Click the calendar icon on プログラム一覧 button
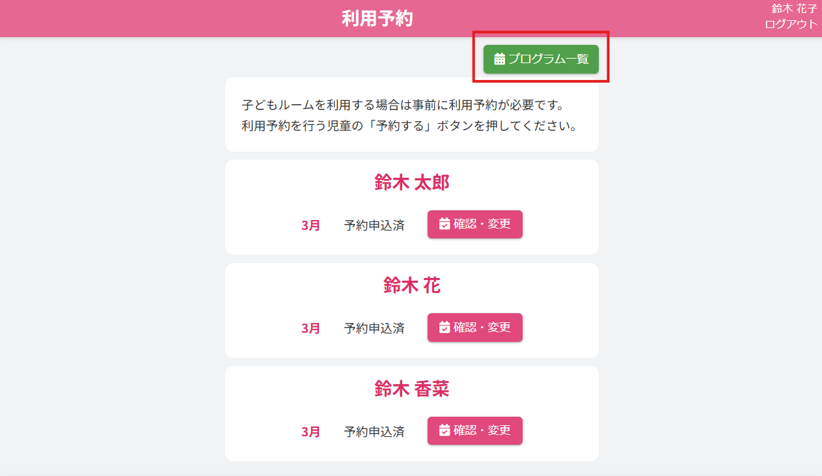Image resolution: width=822 pixels, height=476 pixels. [x=500, y=59]
